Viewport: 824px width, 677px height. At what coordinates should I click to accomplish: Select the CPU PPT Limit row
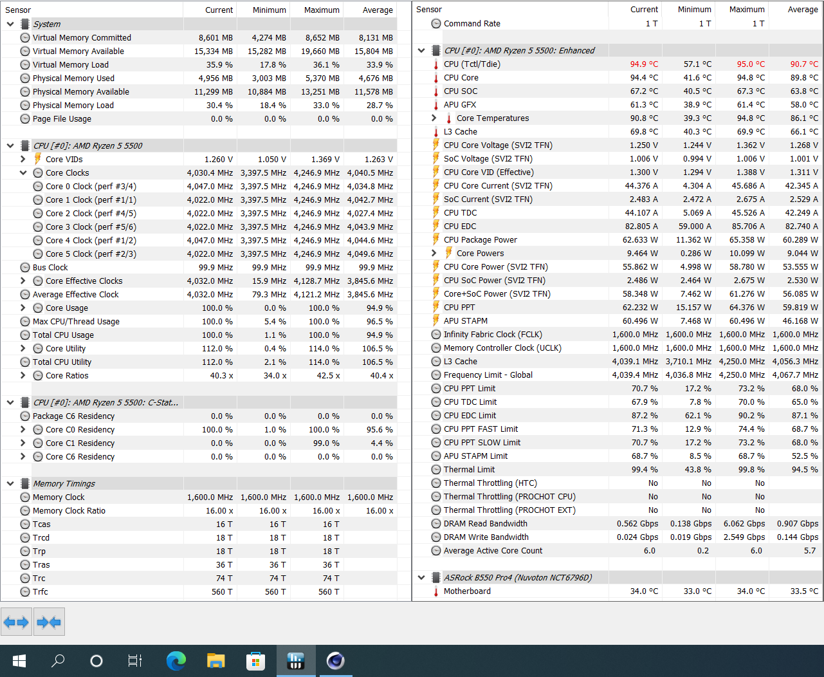click(x=618, y=388)
